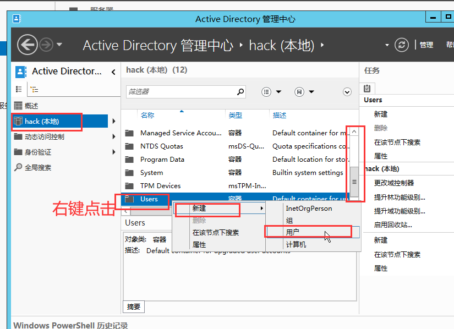Click the 摘要 tab button

(x=134, y=307)
